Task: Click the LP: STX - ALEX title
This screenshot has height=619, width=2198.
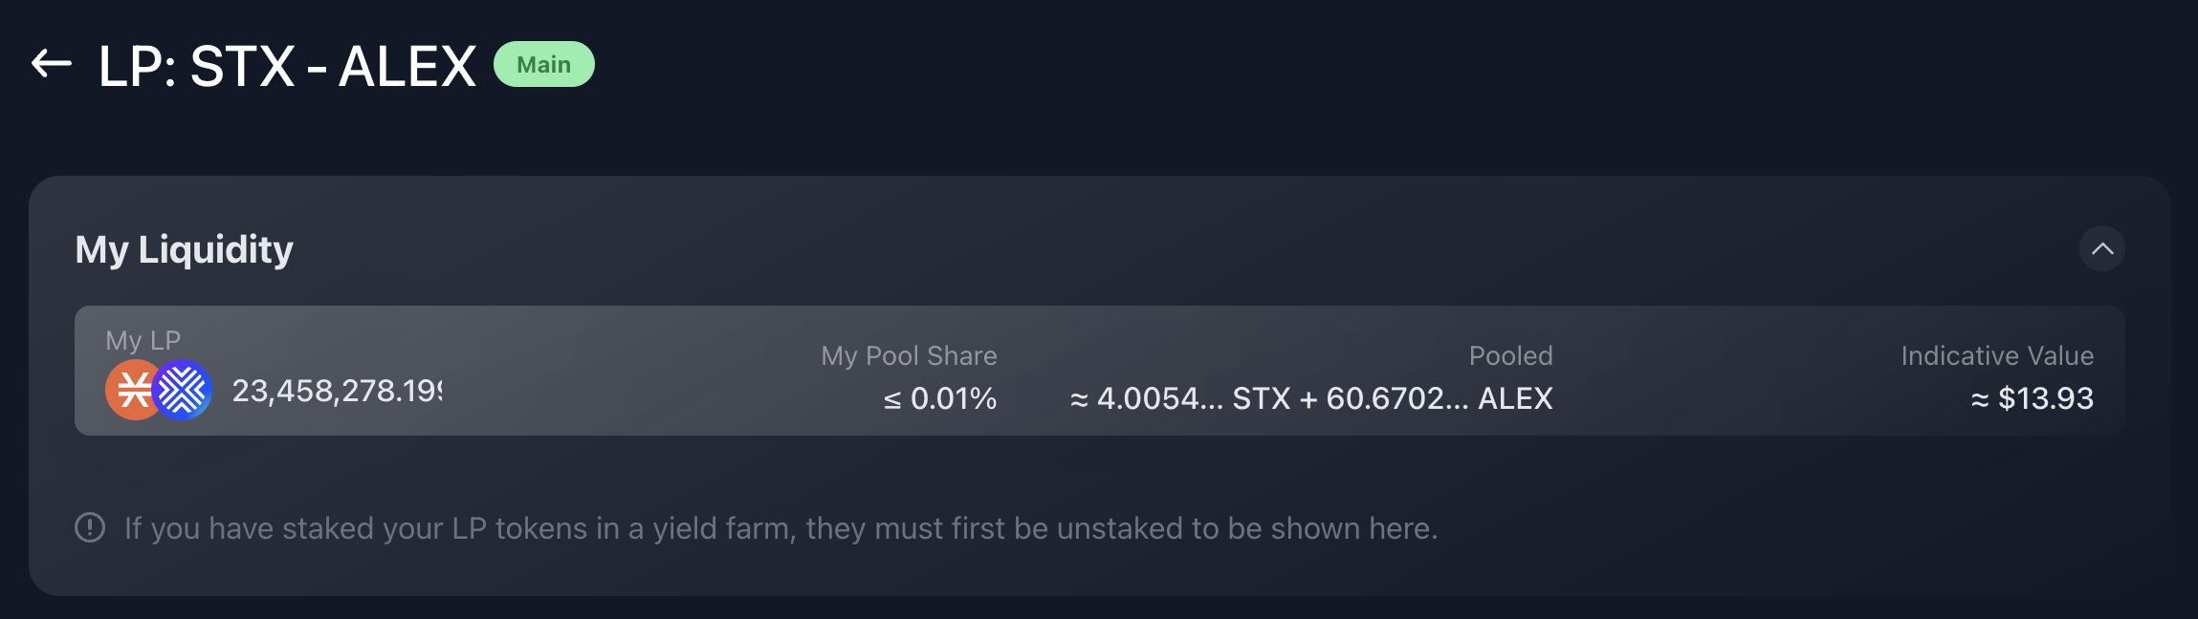Action: pos(287,66)
